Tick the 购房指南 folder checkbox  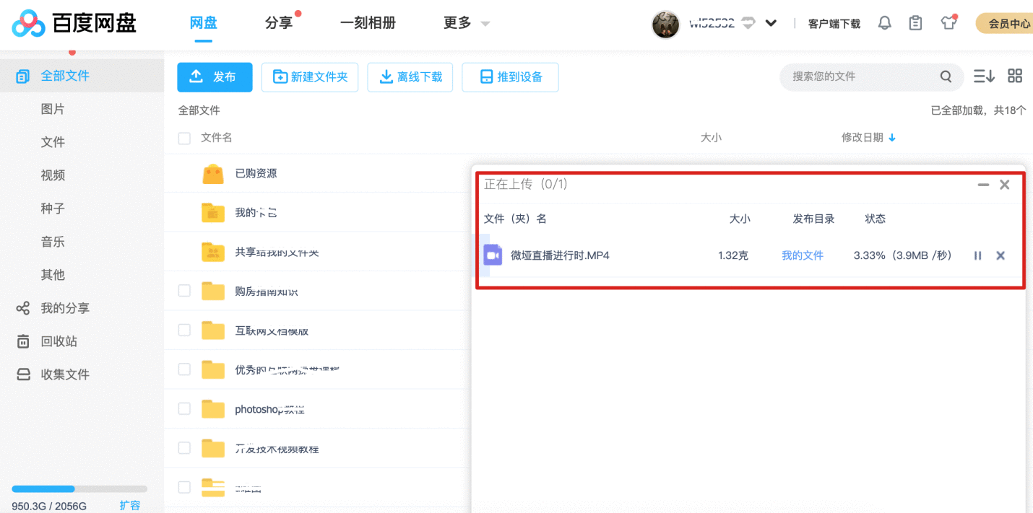(184, 291)
